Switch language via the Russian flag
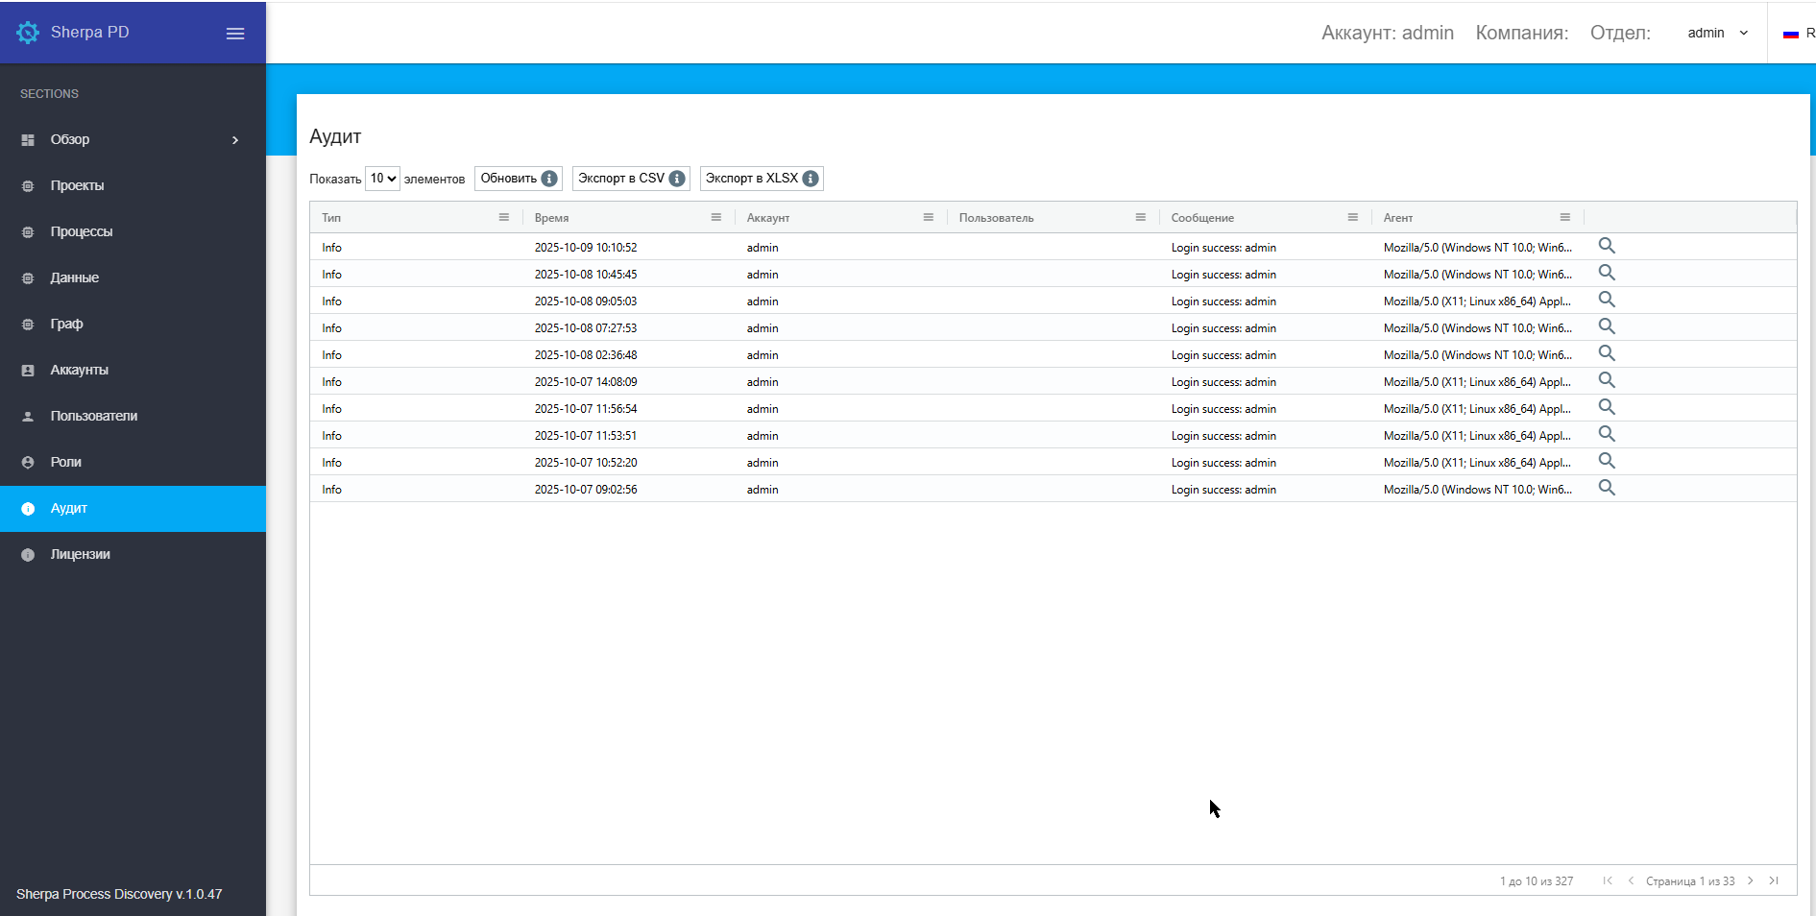The width and height of the screenshot is (1816, 916). coord(1791,34)
